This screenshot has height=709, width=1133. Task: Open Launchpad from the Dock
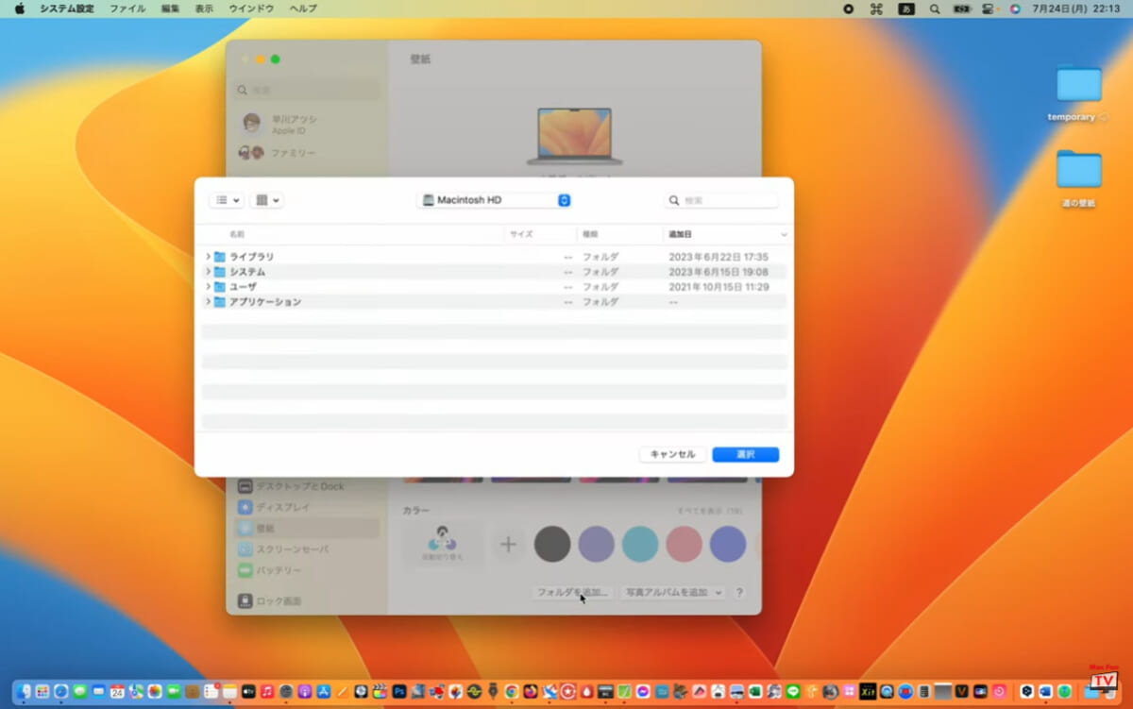pos(42,692)
